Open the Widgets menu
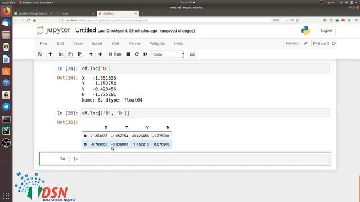 (157, 44)
